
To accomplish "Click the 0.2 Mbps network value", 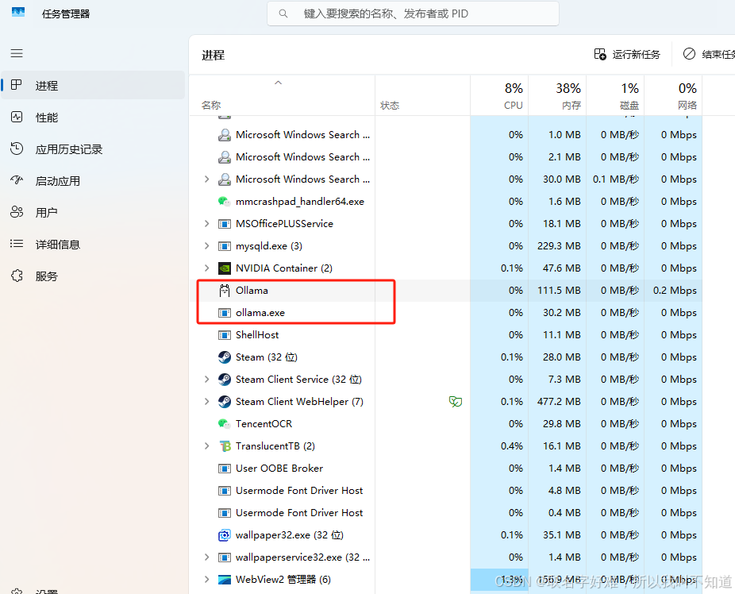I will pos(675,291).
